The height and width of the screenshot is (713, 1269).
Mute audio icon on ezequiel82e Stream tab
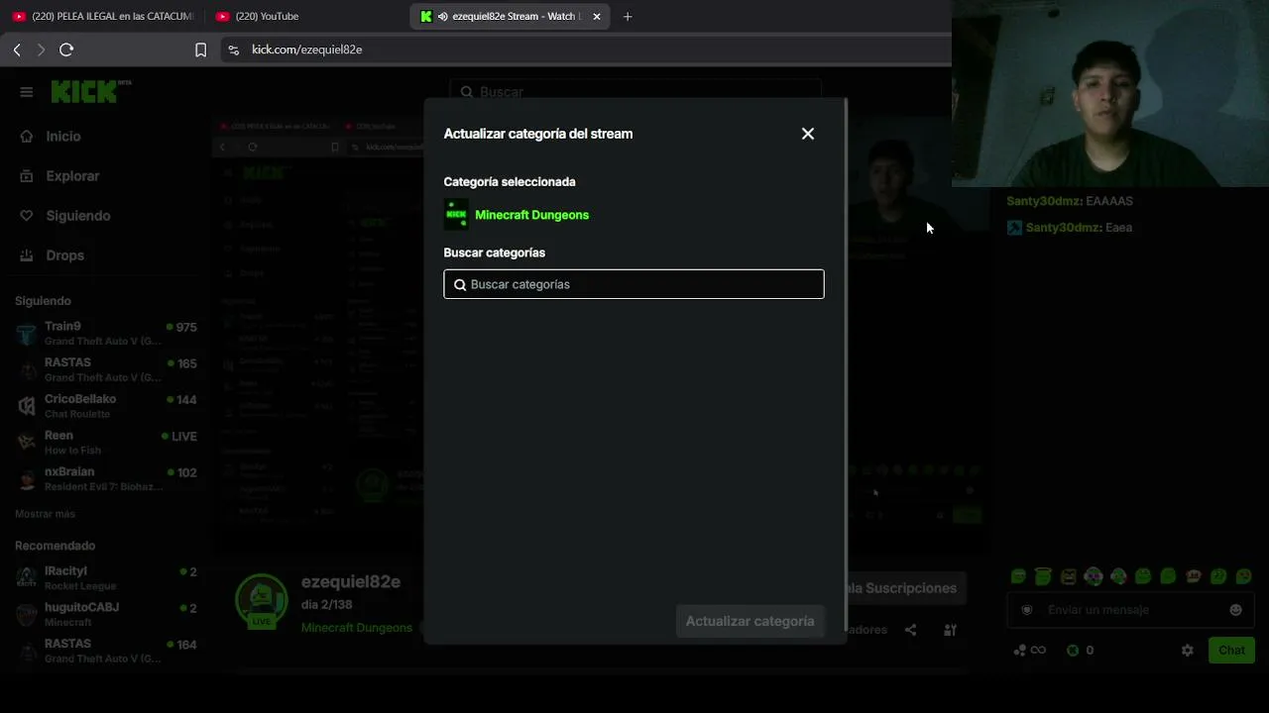(x=443, y=16)
